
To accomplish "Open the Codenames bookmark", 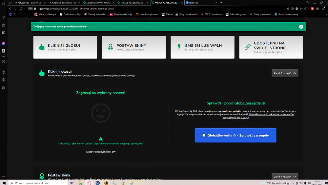I will pos(71,14).
